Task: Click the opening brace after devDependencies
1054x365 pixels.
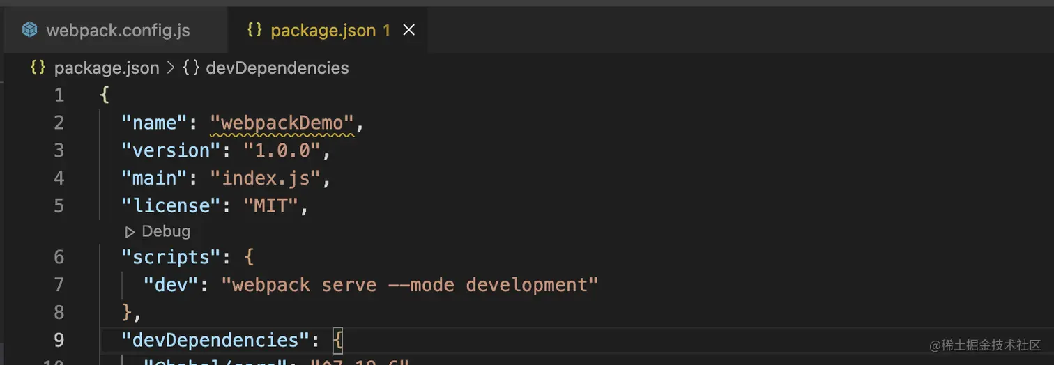Action: [x=338, y=339]
